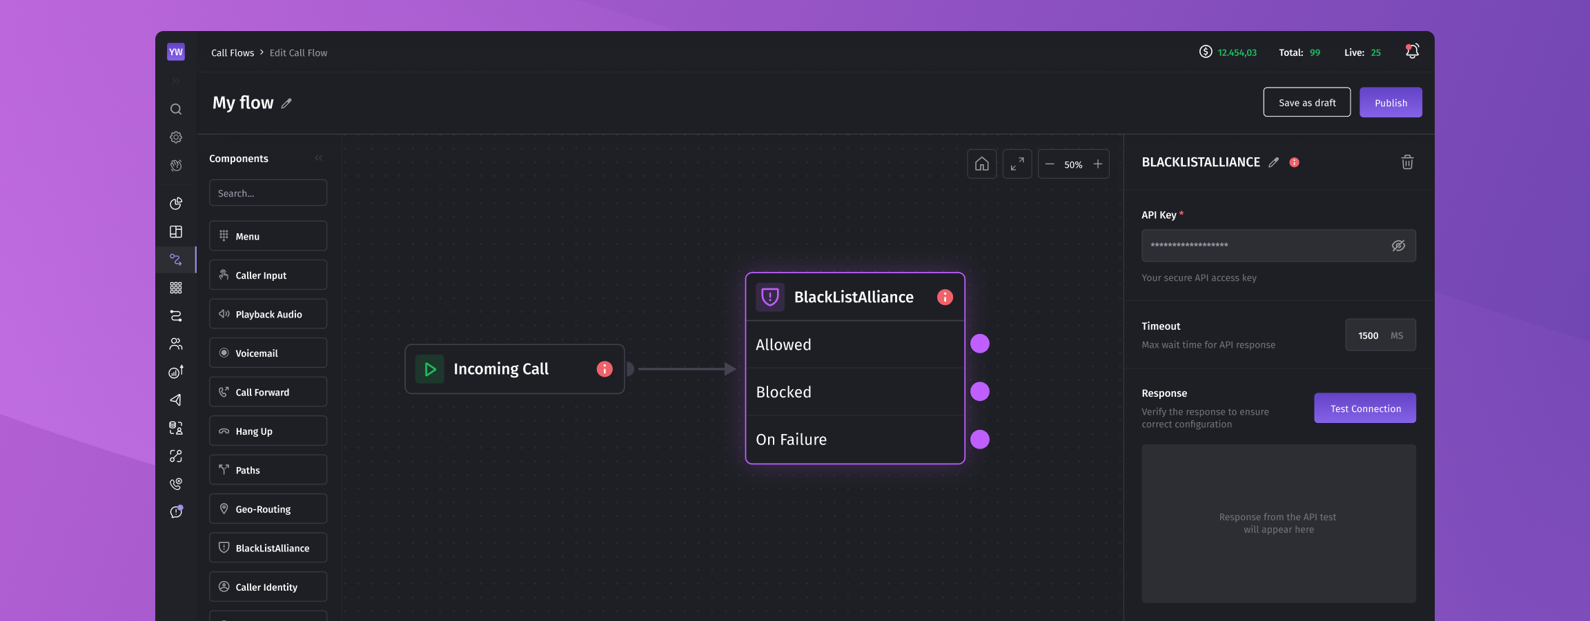
Task: Select the Incoming Call node
Action: [515, 369]
